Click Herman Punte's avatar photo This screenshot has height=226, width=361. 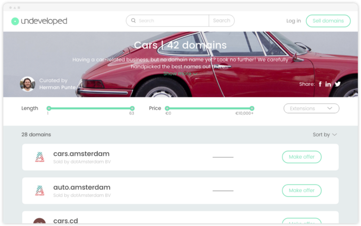pyautogui.click(x=28, y=84)
